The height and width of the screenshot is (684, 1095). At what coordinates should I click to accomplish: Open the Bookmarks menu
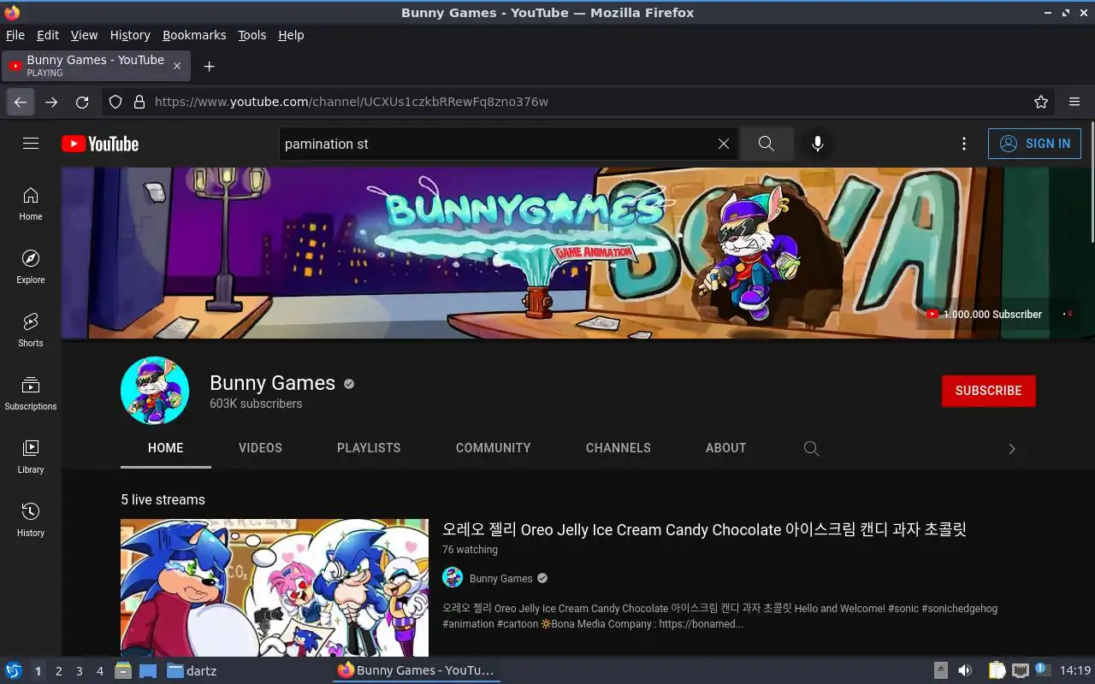(x=194, y=35)
